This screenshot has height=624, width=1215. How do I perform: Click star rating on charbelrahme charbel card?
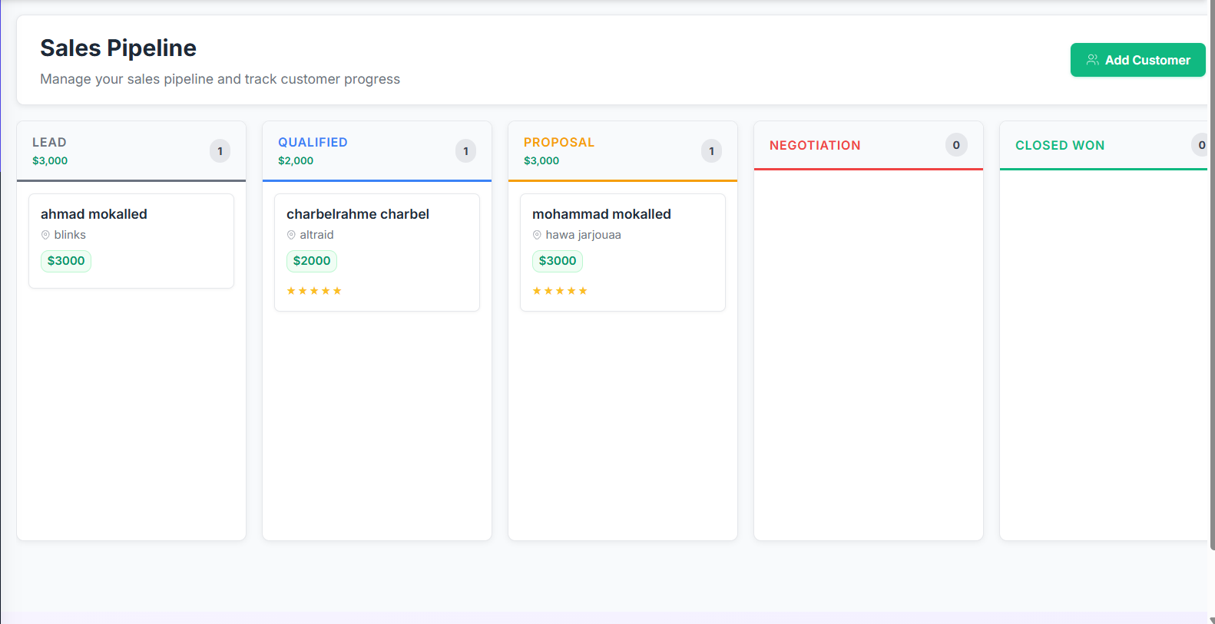313,291
